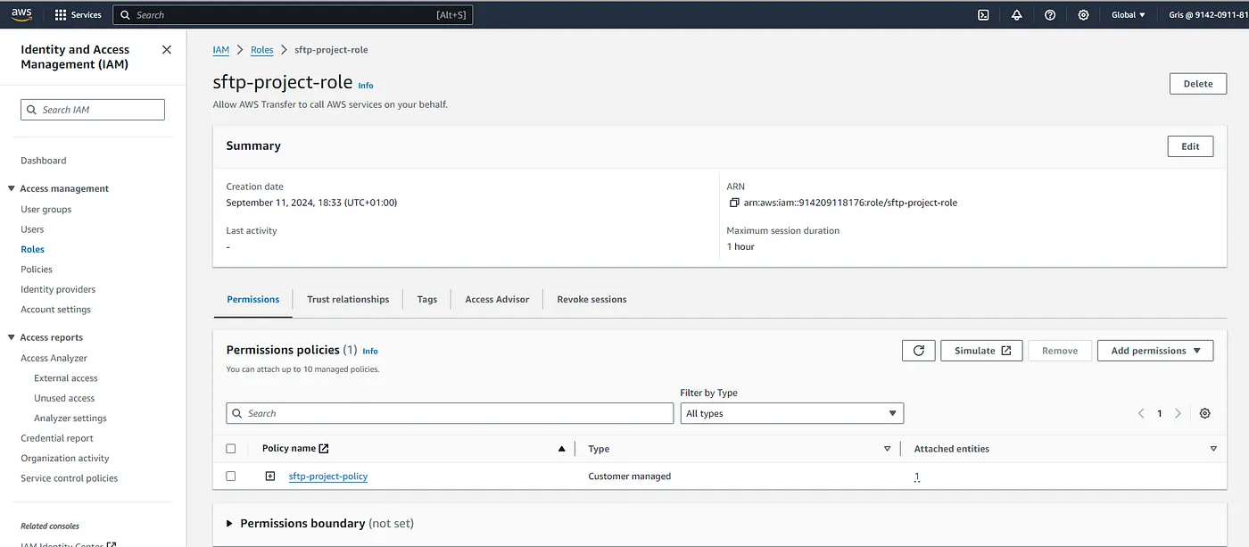Image resolution: width=1249 pixels, height=547 pixels.
Task: Close the IAM navigation sidebar
Action: (x=167, y=50)
